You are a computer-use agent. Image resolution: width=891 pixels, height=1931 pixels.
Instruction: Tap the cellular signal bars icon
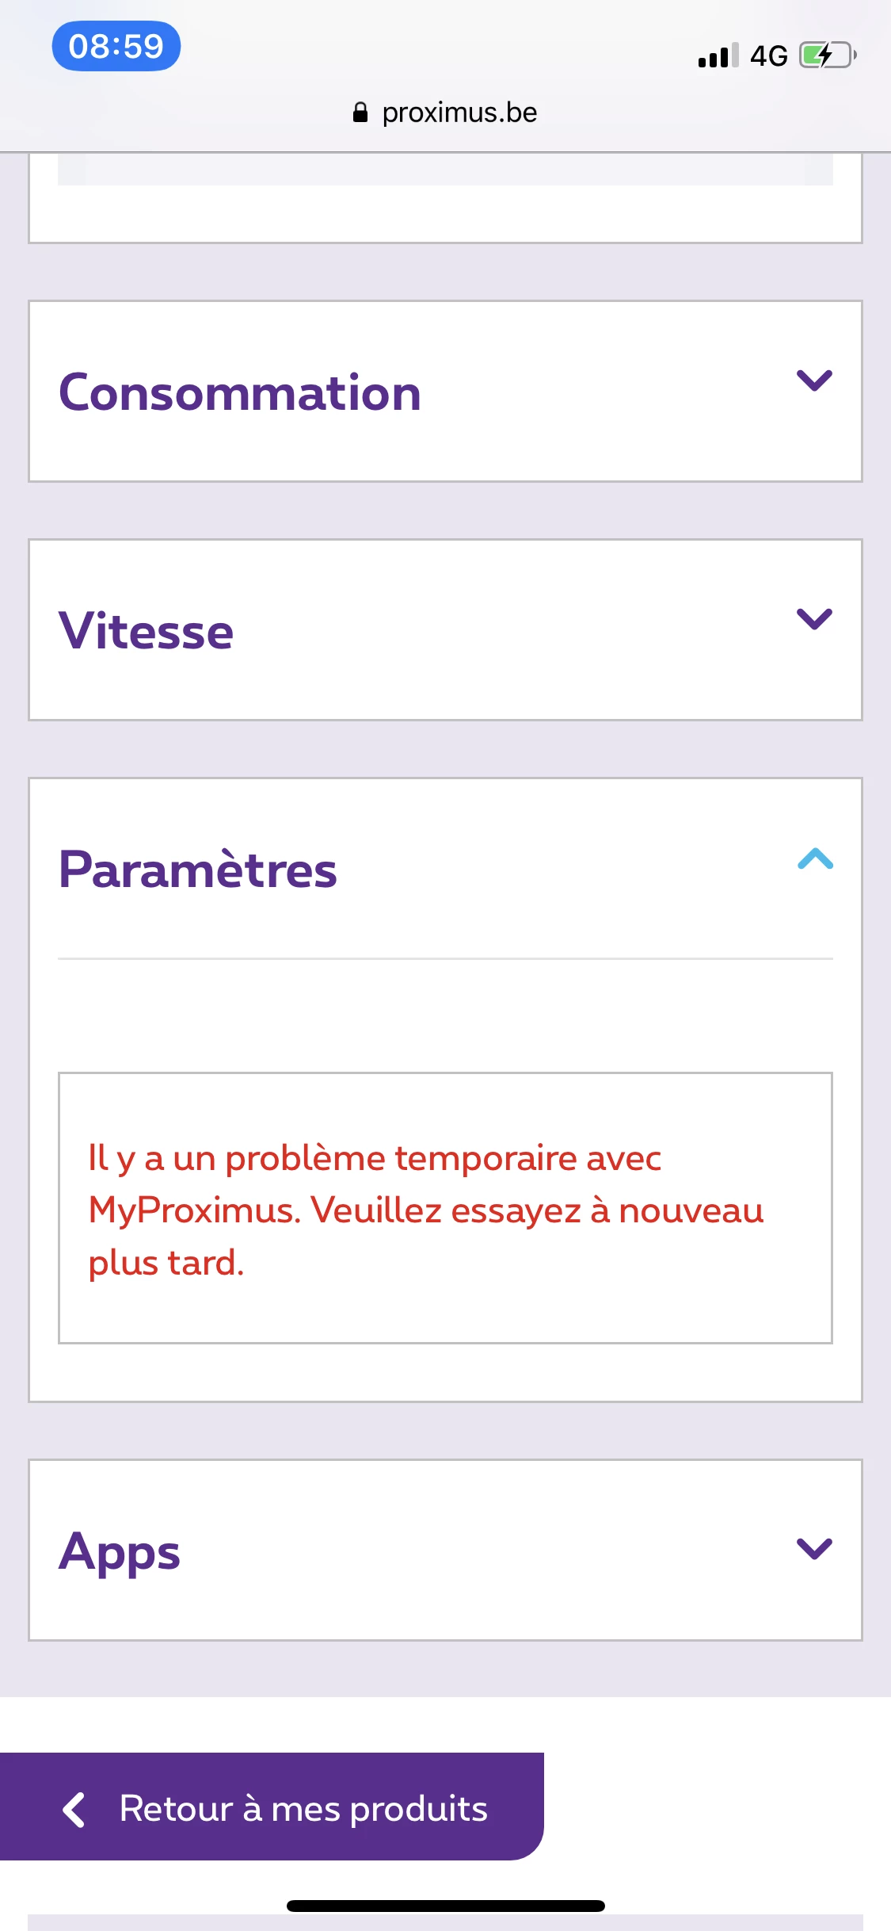[x=718, y=55]
